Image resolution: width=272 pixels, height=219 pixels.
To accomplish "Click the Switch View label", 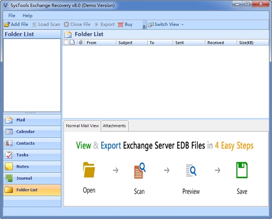I will coord(167,24).
